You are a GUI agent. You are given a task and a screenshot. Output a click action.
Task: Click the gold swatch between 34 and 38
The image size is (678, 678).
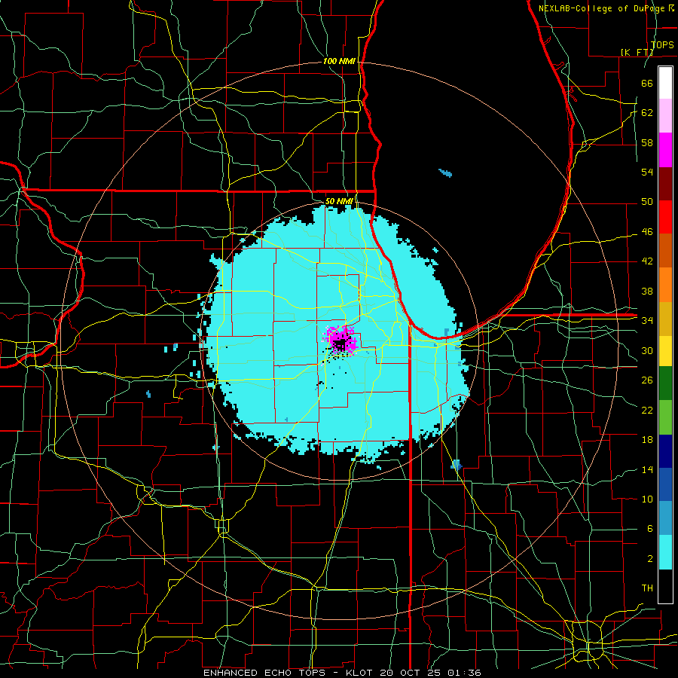click(x=665, y=319)
